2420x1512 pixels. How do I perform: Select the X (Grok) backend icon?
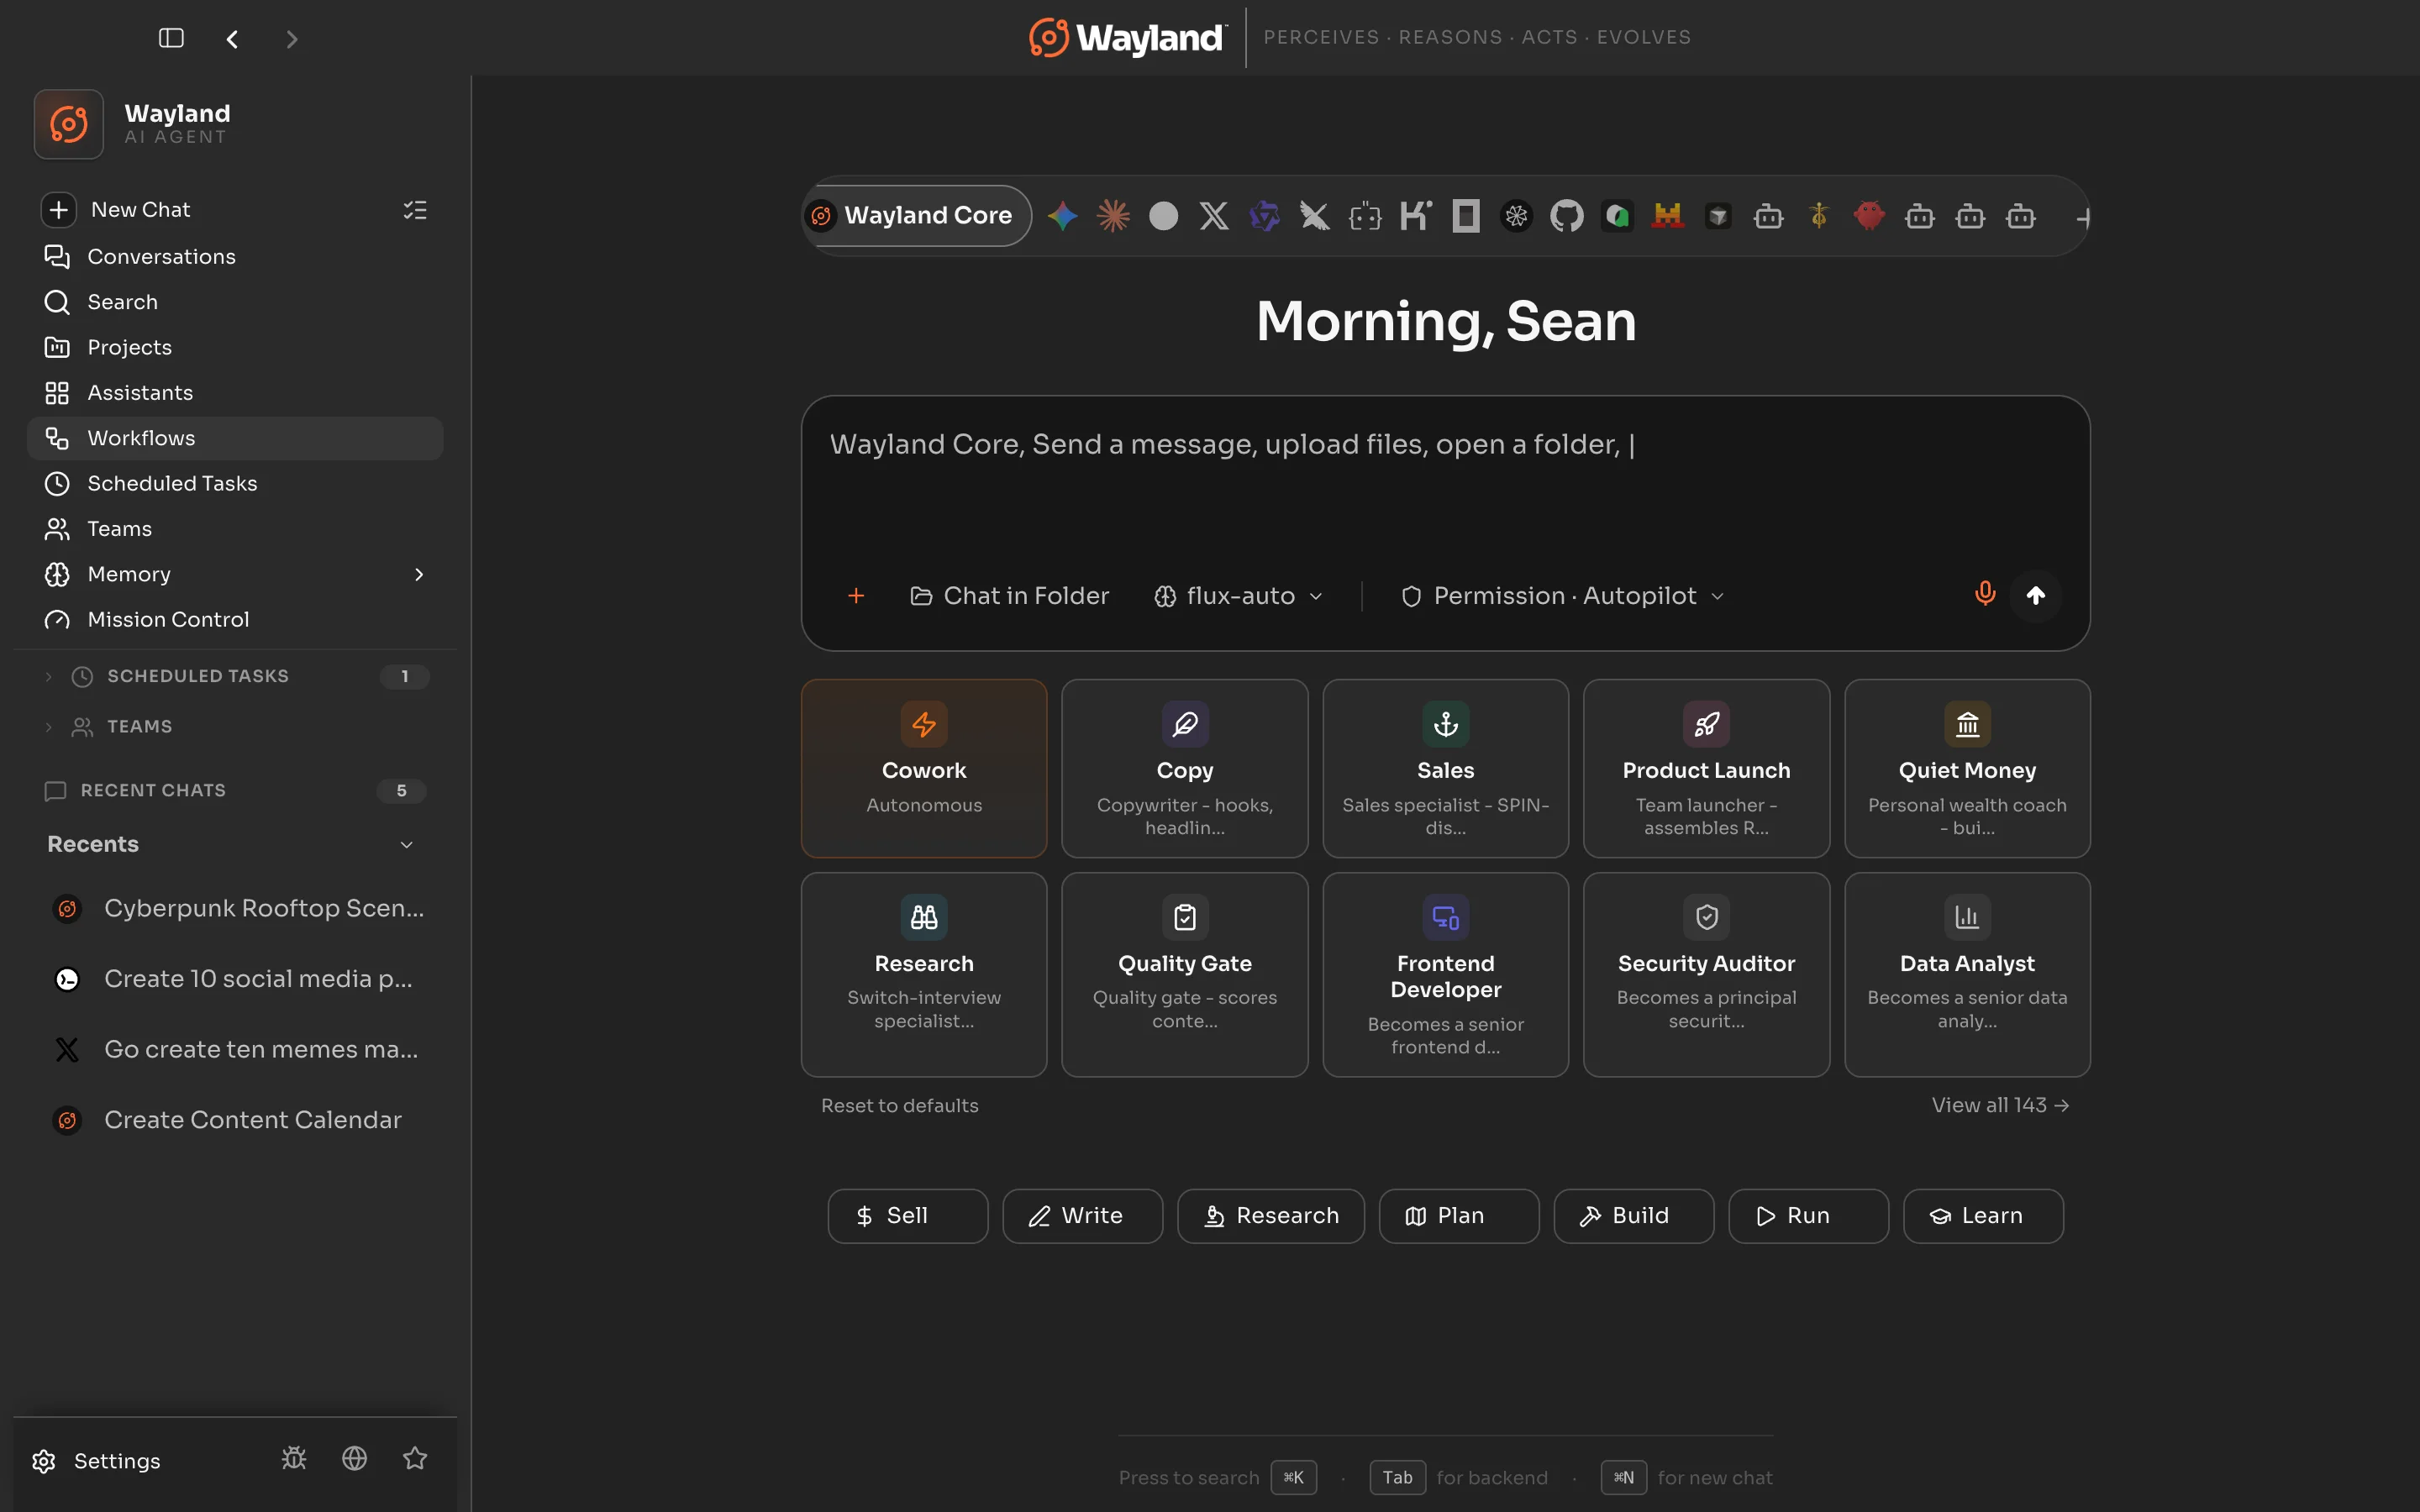pyautogui.click(x=1214, y=216)
